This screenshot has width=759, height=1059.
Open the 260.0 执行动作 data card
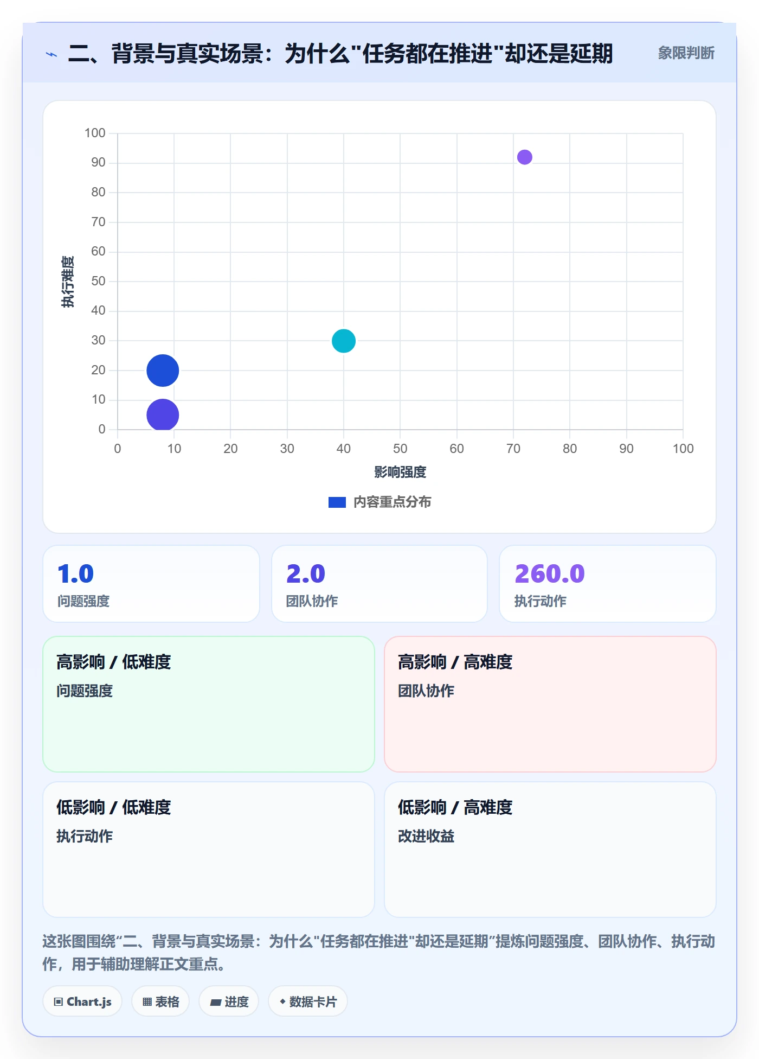608,584
